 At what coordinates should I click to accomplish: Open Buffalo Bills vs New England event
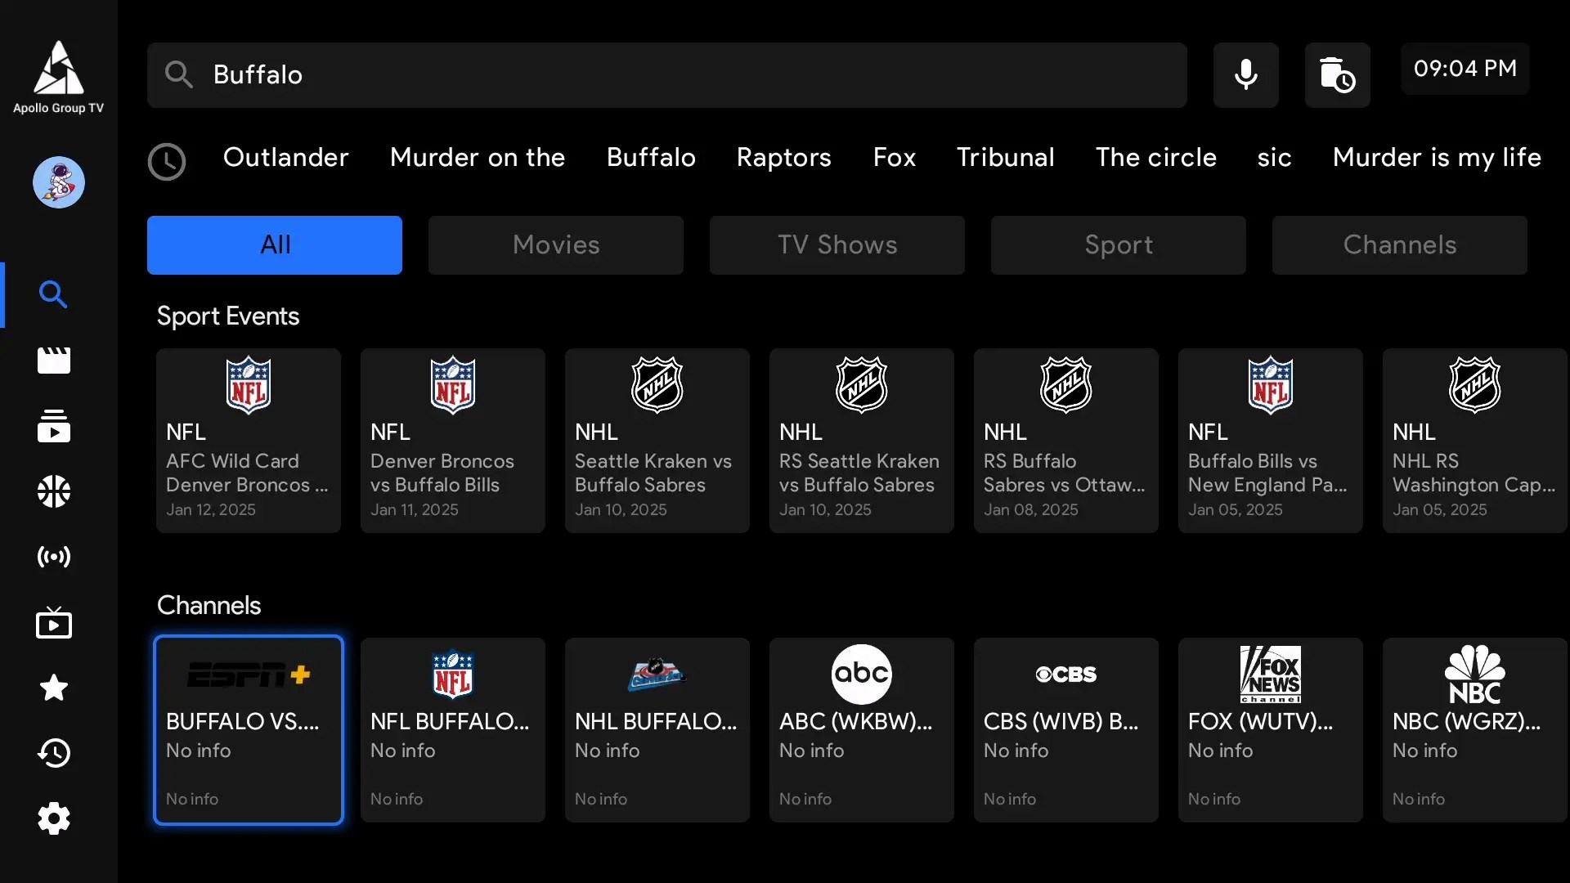click(x=1271, y=441)
